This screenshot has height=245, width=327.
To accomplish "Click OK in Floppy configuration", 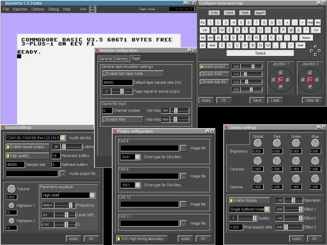I will tap(203, 239).
